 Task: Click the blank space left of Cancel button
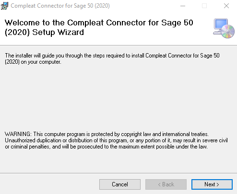pos(49,184)
